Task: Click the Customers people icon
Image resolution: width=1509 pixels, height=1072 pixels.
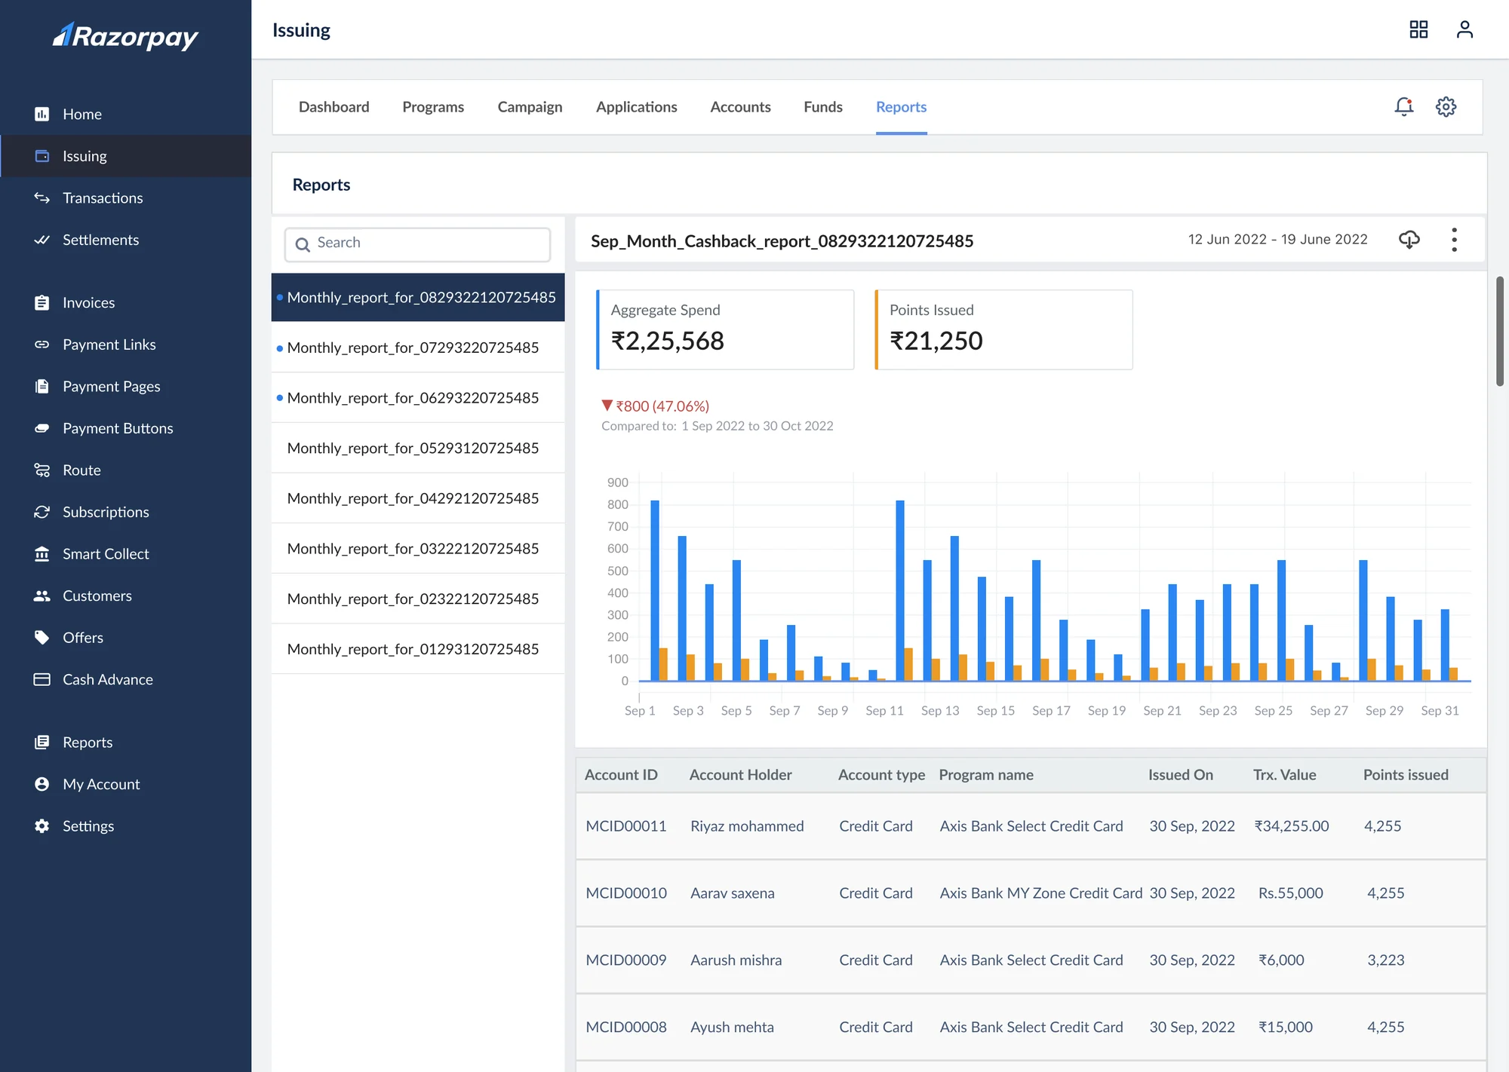Action: [42, 596]
